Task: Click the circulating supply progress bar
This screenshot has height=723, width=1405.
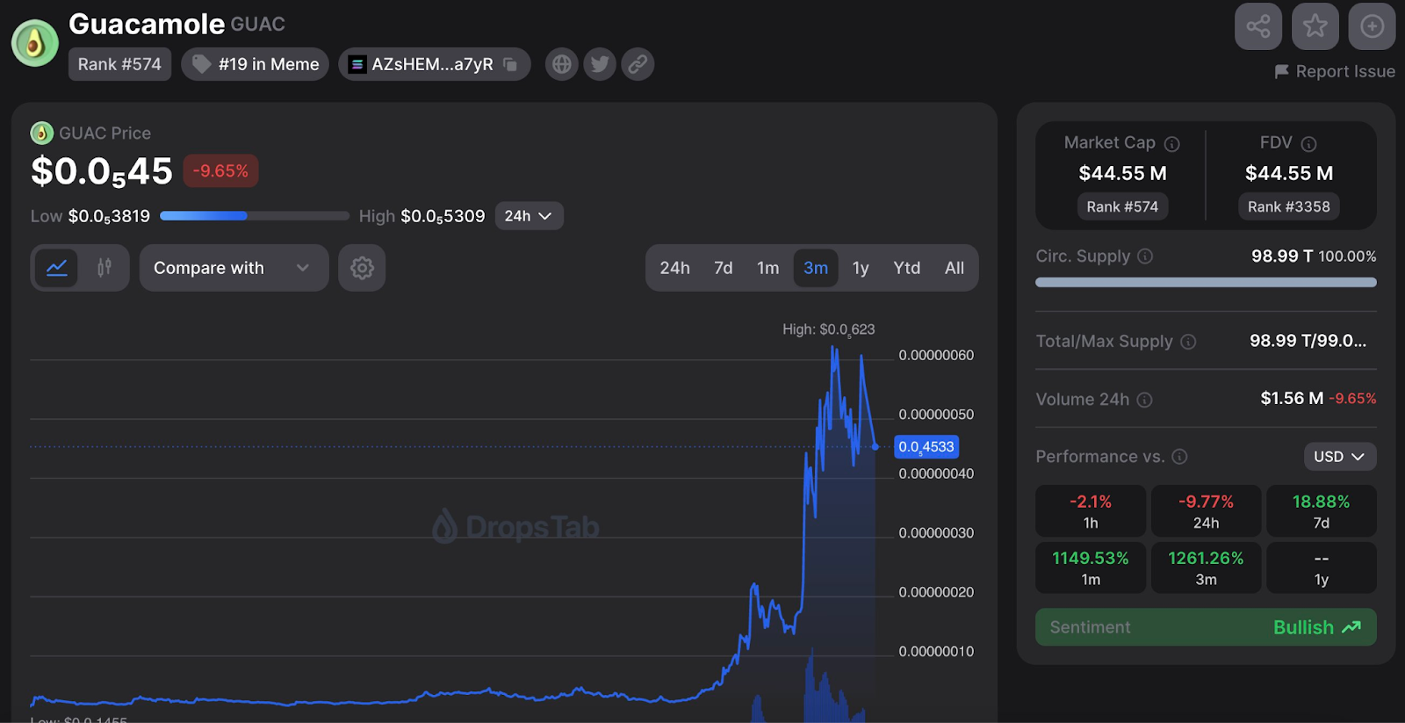Action: point(1206,282)
